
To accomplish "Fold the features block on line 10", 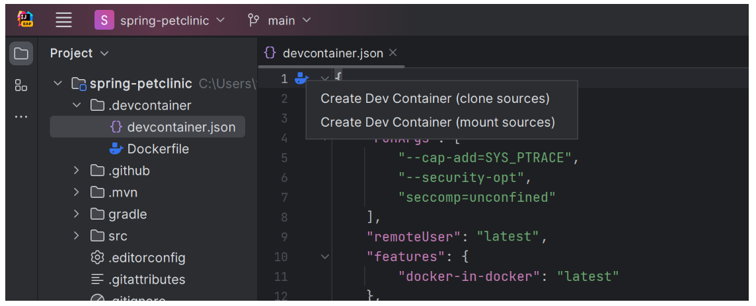I will pos(324,257).
